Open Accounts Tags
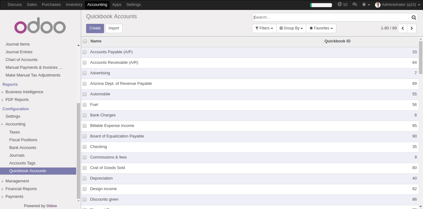 point(22,163)
